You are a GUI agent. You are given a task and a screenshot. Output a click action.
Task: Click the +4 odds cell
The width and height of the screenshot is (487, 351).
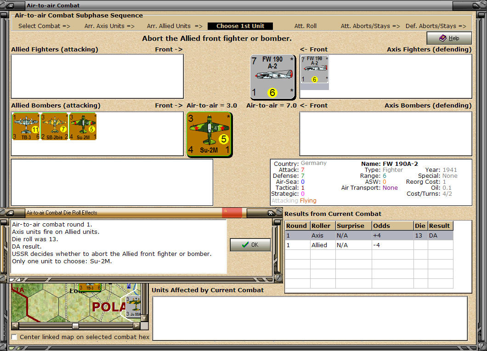coord(392,235)
